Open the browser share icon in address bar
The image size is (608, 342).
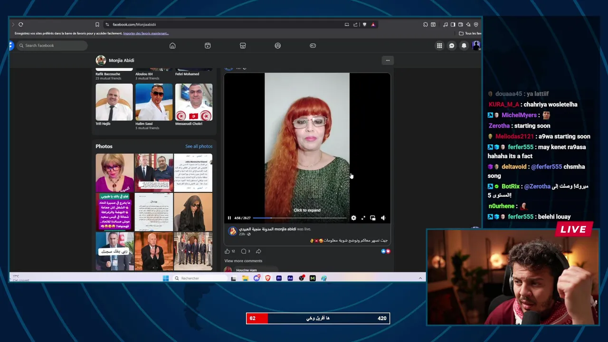pyautogui.click(x=355, y=24)
